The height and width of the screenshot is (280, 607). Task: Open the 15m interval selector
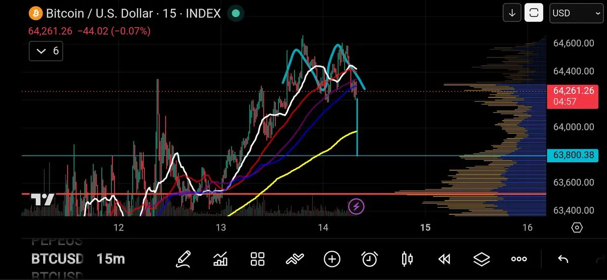(x=111, y=259)
